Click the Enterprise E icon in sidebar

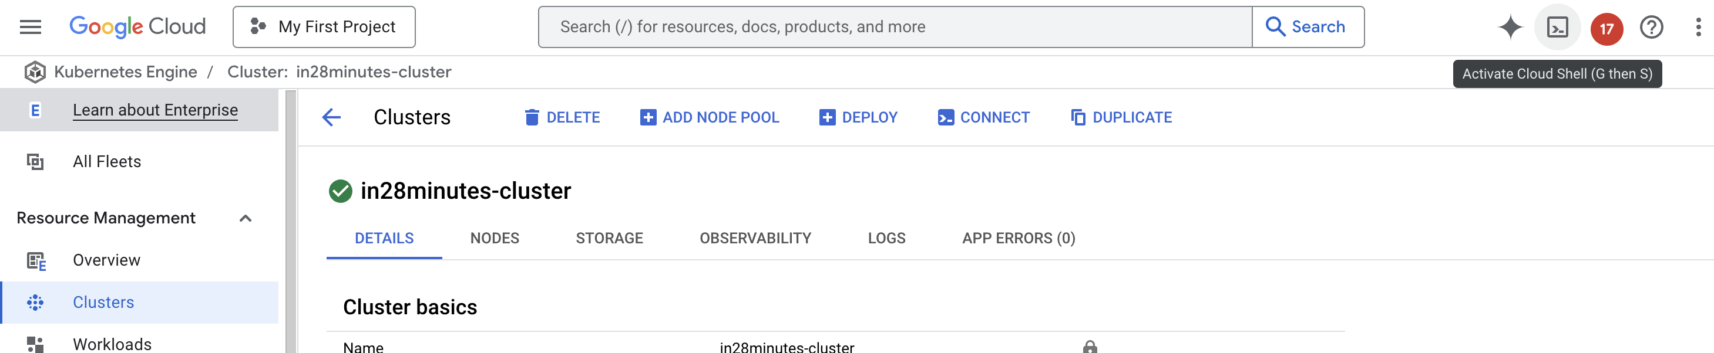35,110
